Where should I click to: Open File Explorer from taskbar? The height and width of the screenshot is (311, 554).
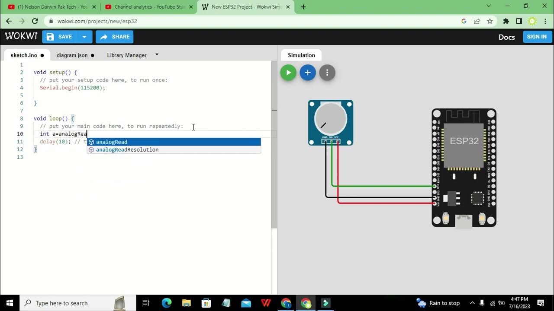(x=187, y=303)
